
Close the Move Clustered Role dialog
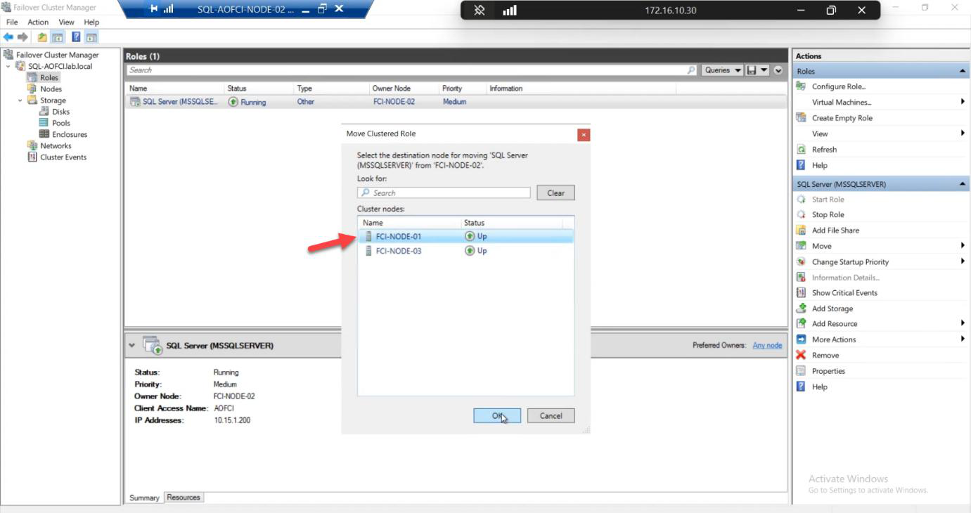[584, 135]
